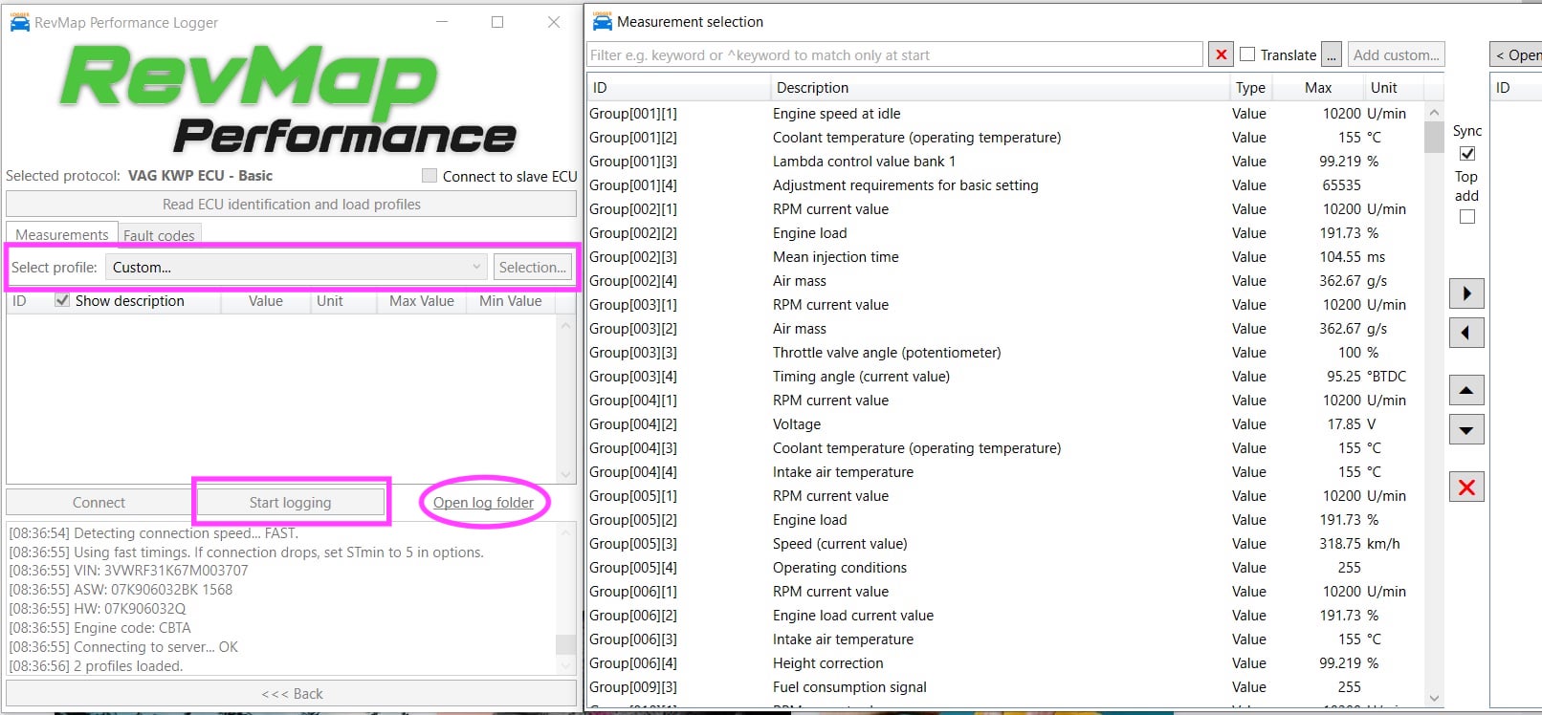Screen dimensions: 1542x715
Task: Select Engine load current value row
Action: pos(1004,615)
